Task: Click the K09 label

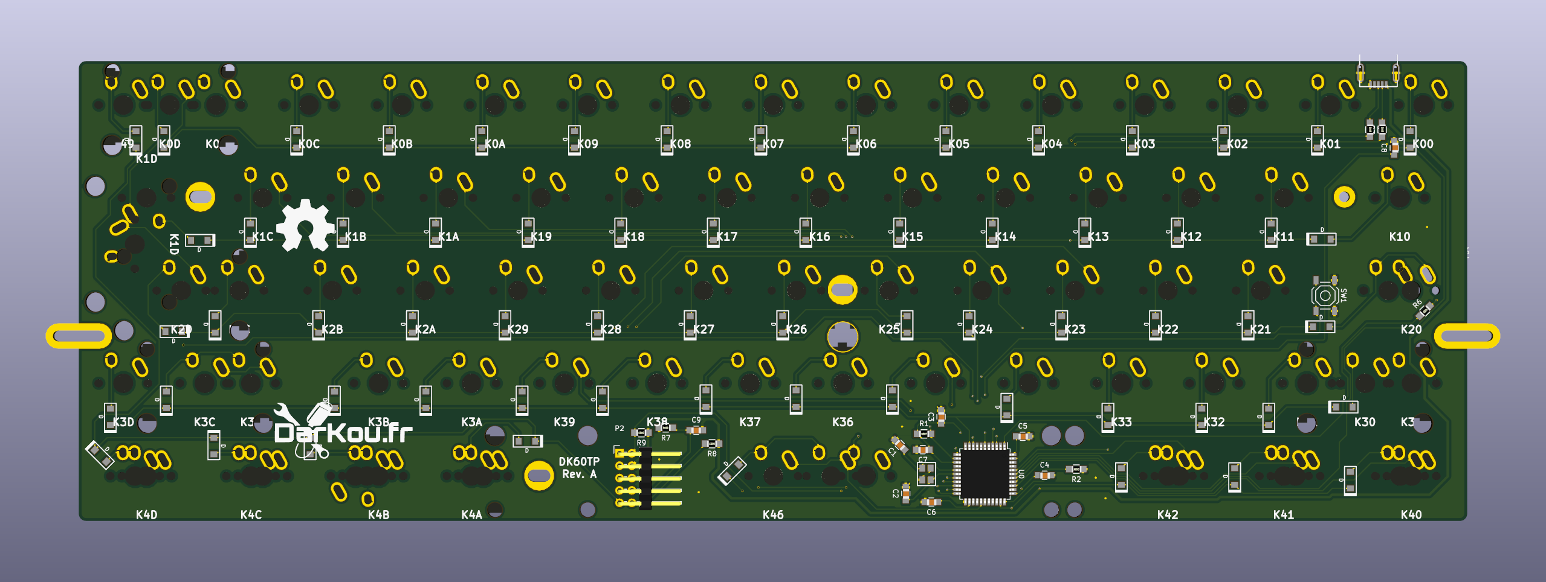Action: pos(587,144)
